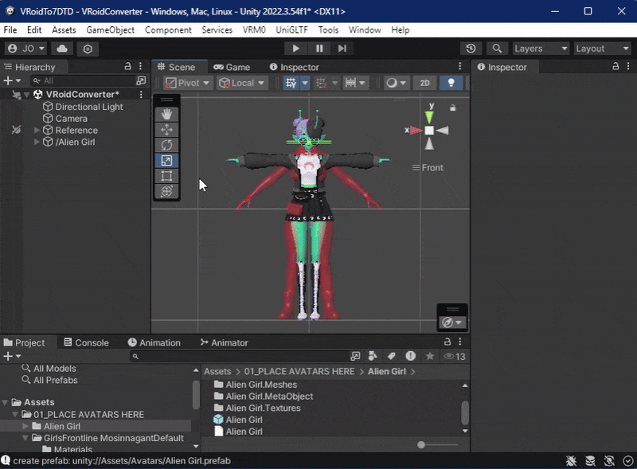This screenshot has width=637, height=469.
Task: Collapse the 01_PLACE AVATARS HERE folder
Action: coord(15,415)
